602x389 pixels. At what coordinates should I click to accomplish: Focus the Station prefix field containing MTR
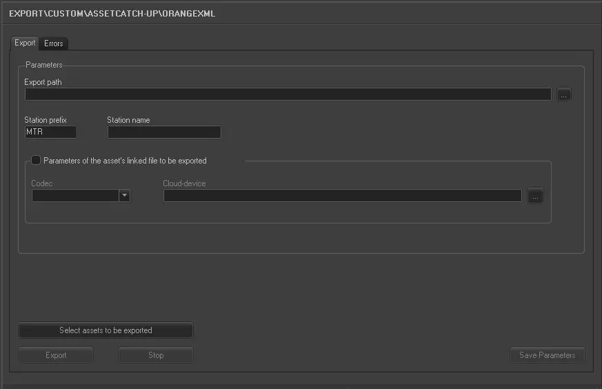(50, 132)
